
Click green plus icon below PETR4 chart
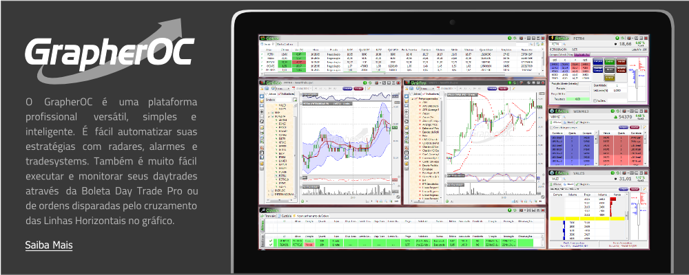coord(302,201)
